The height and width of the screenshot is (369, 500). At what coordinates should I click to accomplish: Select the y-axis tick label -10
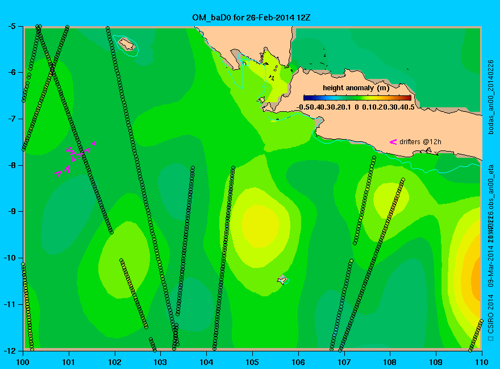click(x=9, y=258)
